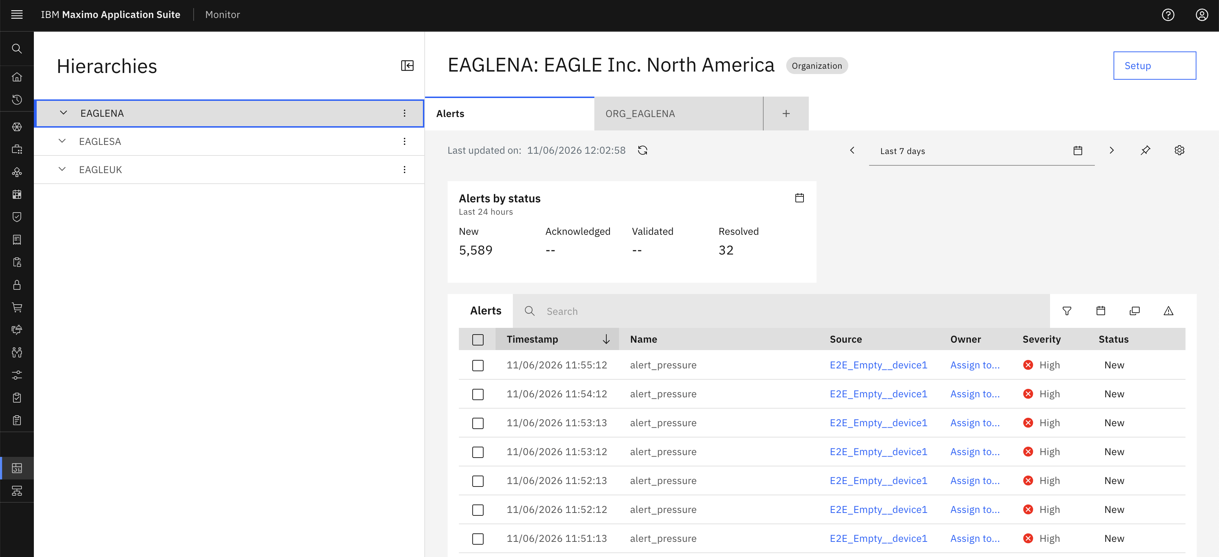This screenshot has width=1219, height=557.
Task: Open the sidebar shield check icon
Action: (x=17, y=217)
